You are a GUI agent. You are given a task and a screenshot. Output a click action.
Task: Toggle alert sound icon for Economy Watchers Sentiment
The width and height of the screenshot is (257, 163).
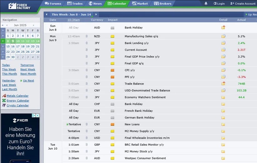pyautogui.click(x=87, y=97)
